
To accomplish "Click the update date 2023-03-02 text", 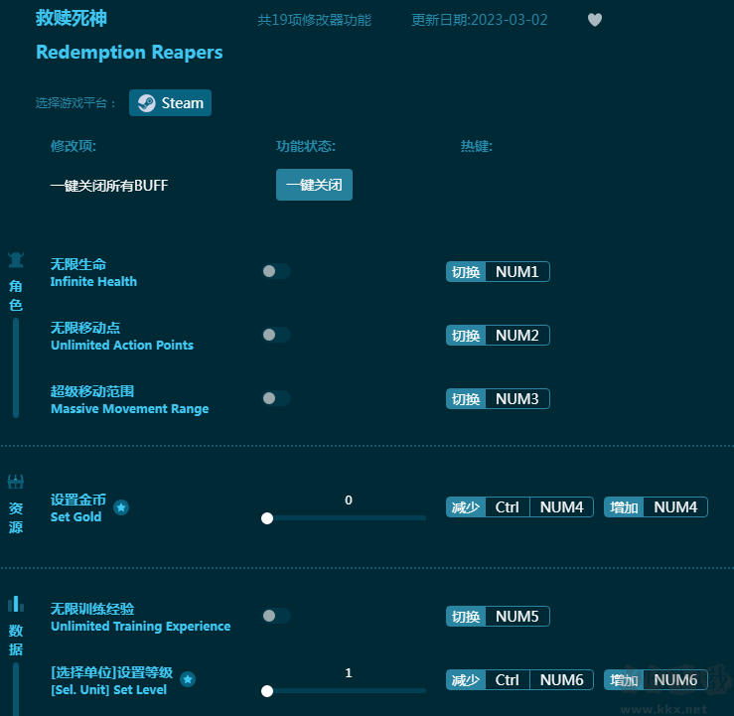I will [480, 20].
